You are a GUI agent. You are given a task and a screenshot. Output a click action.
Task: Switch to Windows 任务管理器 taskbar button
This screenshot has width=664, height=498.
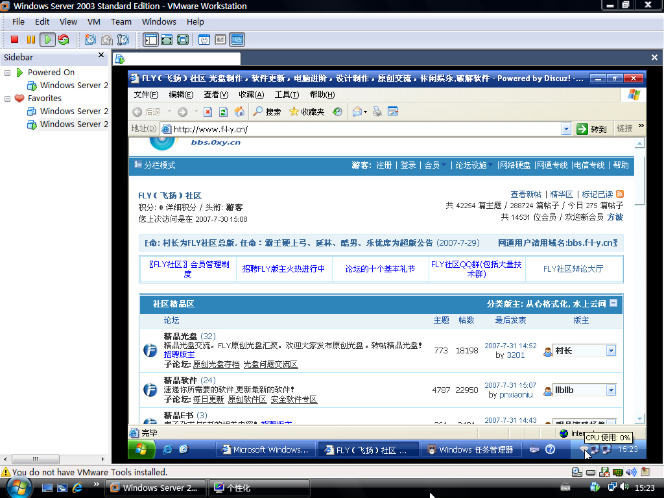click(471, 450)
